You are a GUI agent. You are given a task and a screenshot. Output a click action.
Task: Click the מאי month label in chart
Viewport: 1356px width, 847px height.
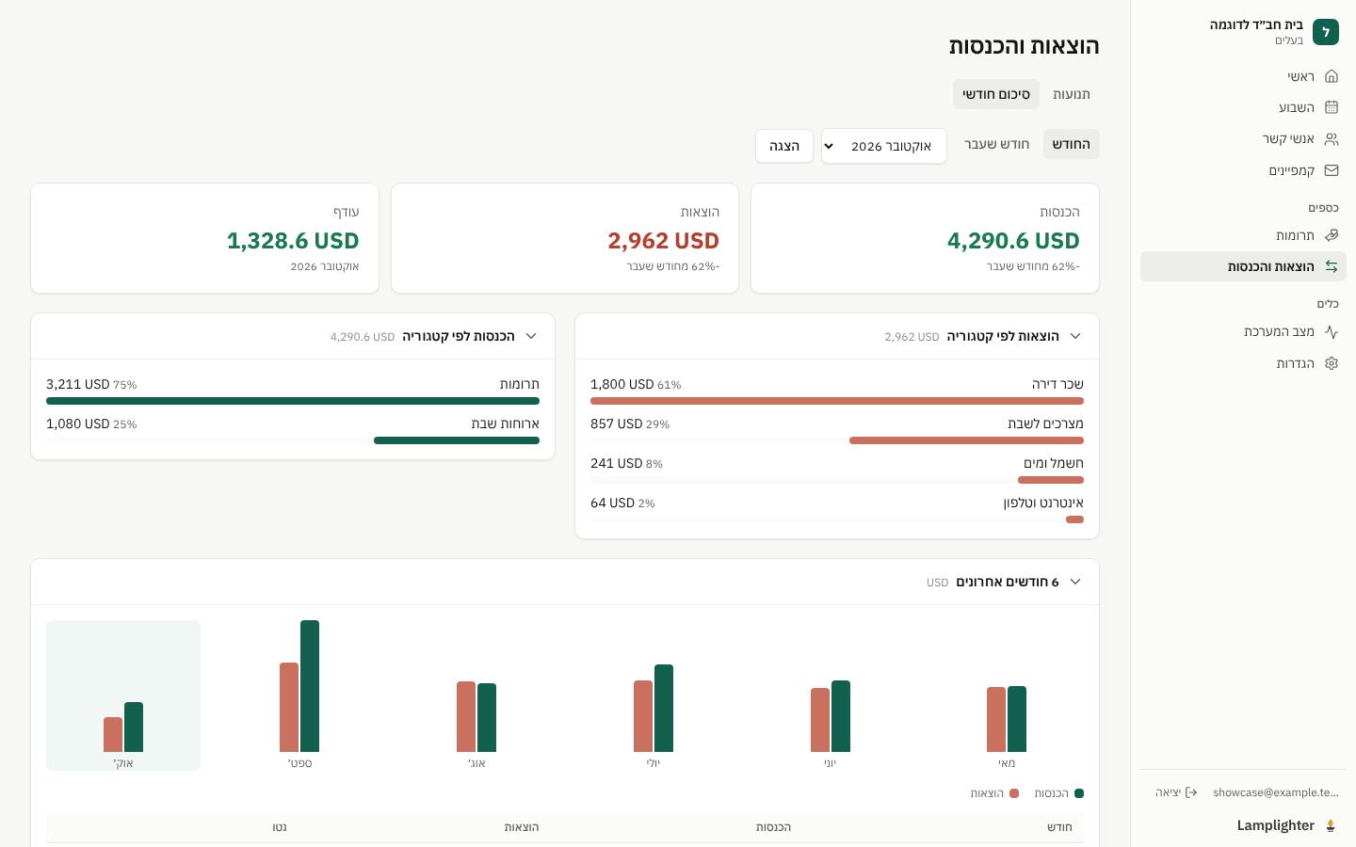(x=1007, y=763)
